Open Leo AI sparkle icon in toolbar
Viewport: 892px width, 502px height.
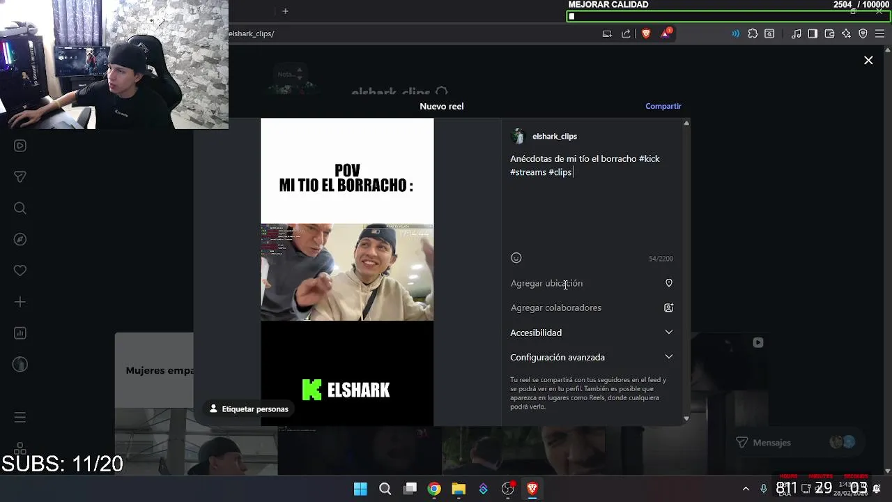846,33
